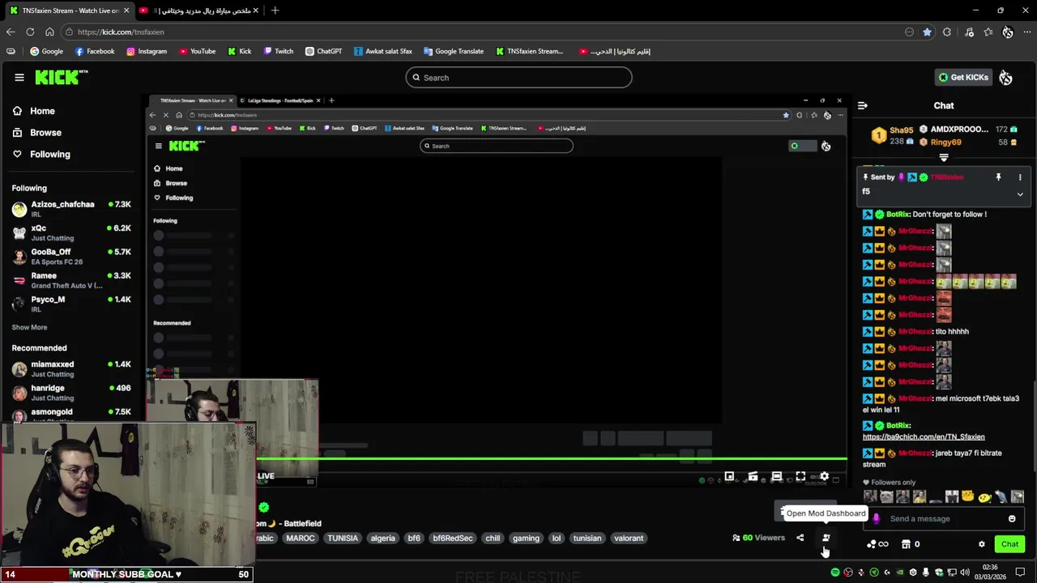This screenshot has width=1037, height=583.
Task: Open hanridge in Recommended list
Action: (71, 393)
